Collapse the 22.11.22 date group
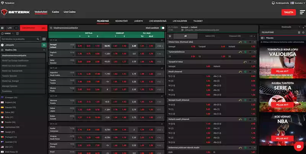Image resolution: width=306 pixels, height=154 pixels. (162, 68)
